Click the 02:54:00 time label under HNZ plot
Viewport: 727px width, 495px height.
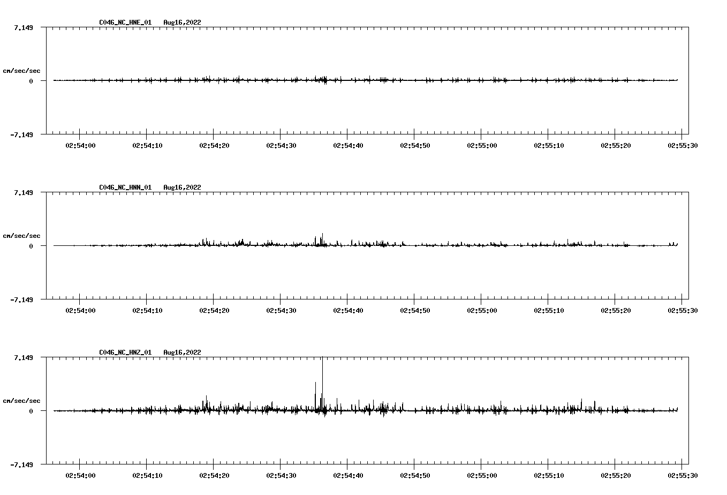click(81, 475)
